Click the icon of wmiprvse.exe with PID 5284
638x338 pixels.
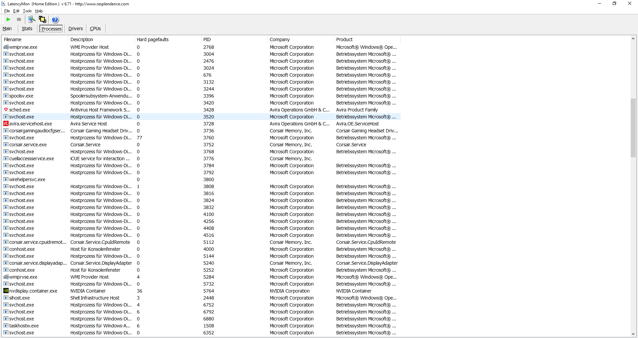(6, 277)
